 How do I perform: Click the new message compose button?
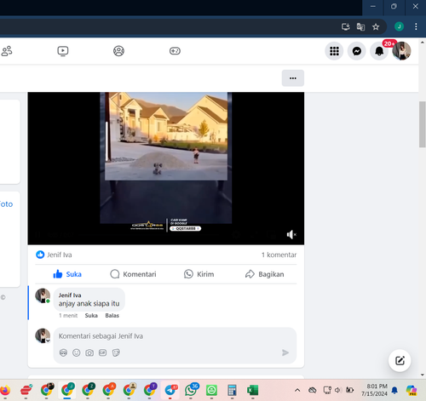coord(400,361)
